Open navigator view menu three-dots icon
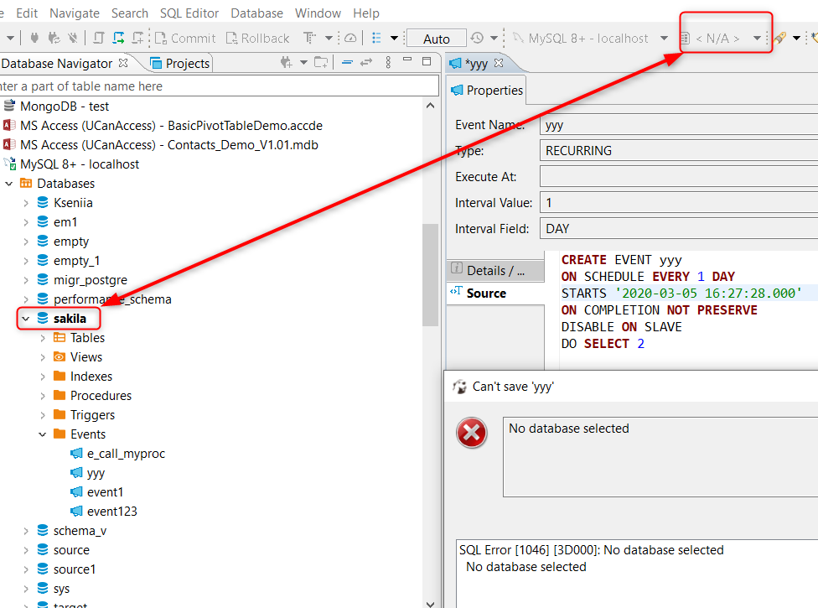Viewport: 818px width, 608px height. (x=388, y=63)
